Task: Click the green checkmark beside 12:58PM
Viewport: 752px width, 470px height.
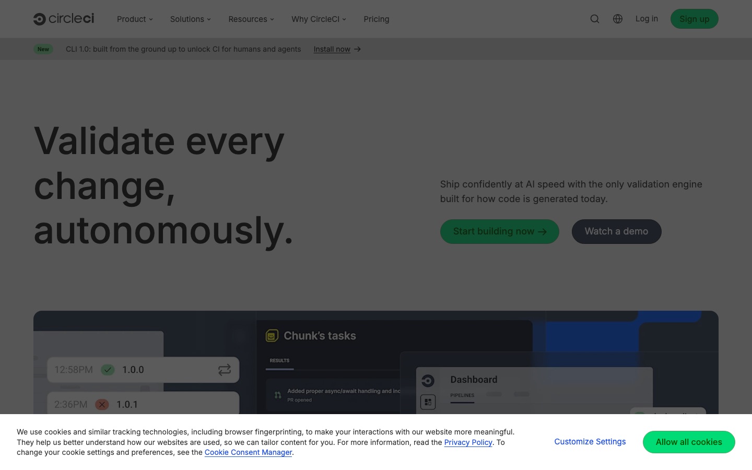Action: tap(108, 370)
